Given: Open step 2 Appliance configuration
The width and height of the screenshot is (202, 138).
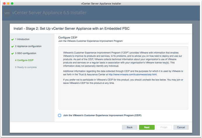Looking at the screenshot, I should click(29, 46).
